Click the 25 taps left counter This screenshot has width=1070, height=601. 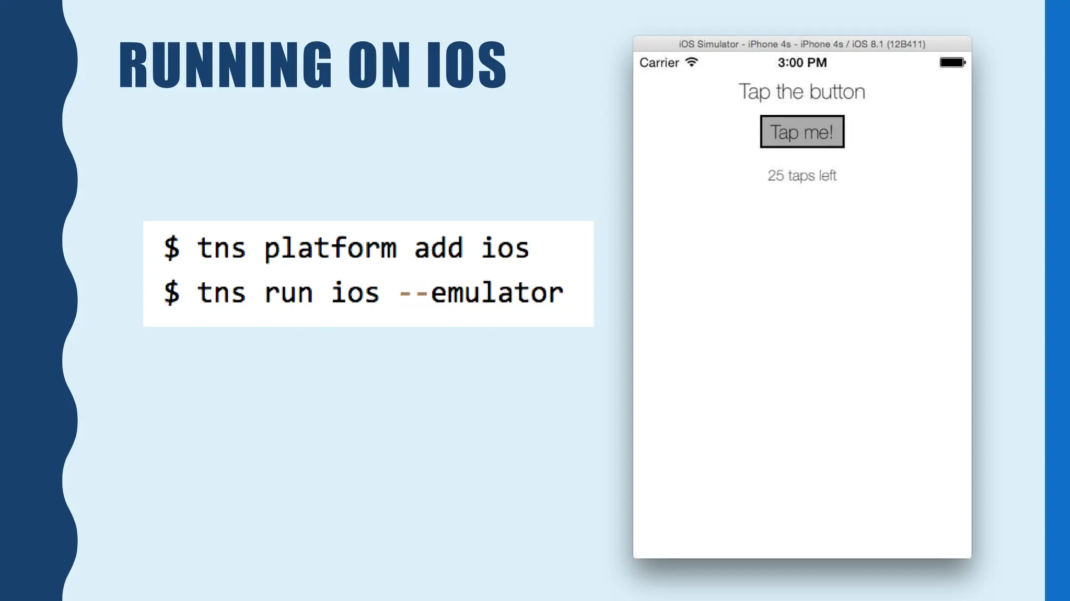[801, 175]
